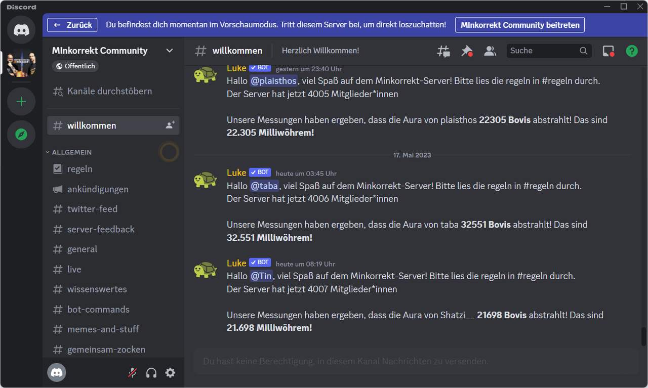
Task: Maximize the Discord window
Action: tap(624, 6)
